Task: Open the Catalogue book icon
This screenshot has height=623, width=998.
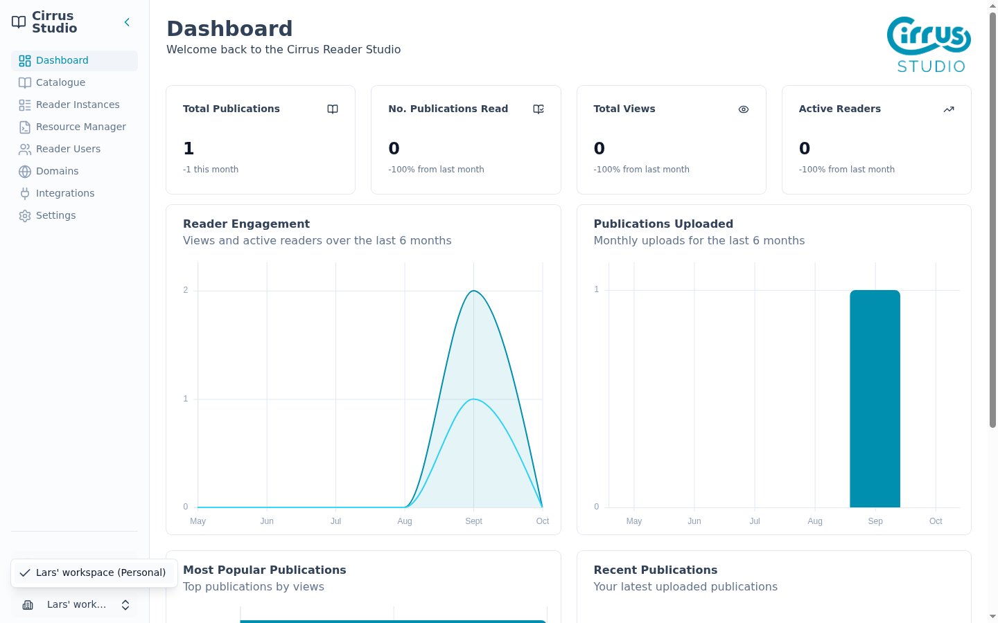Action: pyautogui.click(x=25, y=83)
